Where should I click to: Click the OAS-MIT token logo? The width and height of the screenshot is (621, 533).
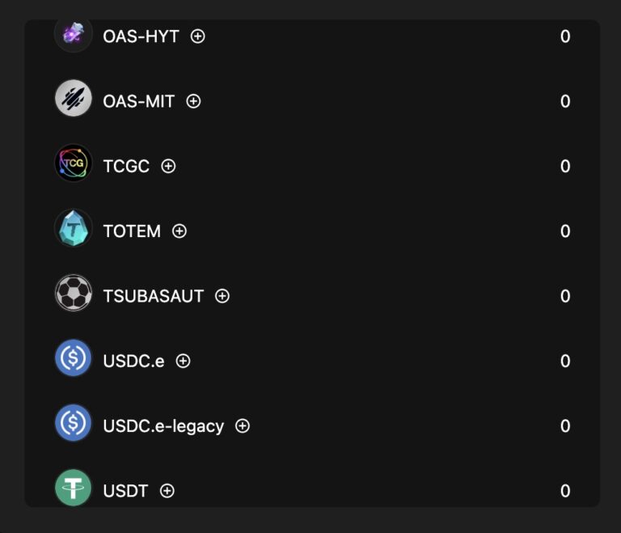point(74,99)
